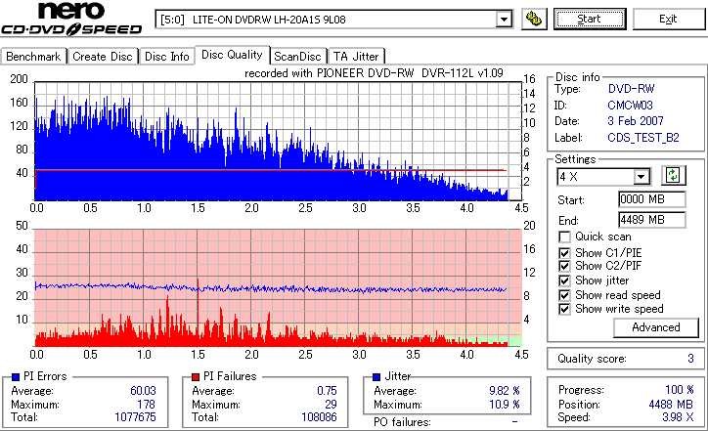Click the recorded with PIONEER DVD-RW text

click(374, 73)
